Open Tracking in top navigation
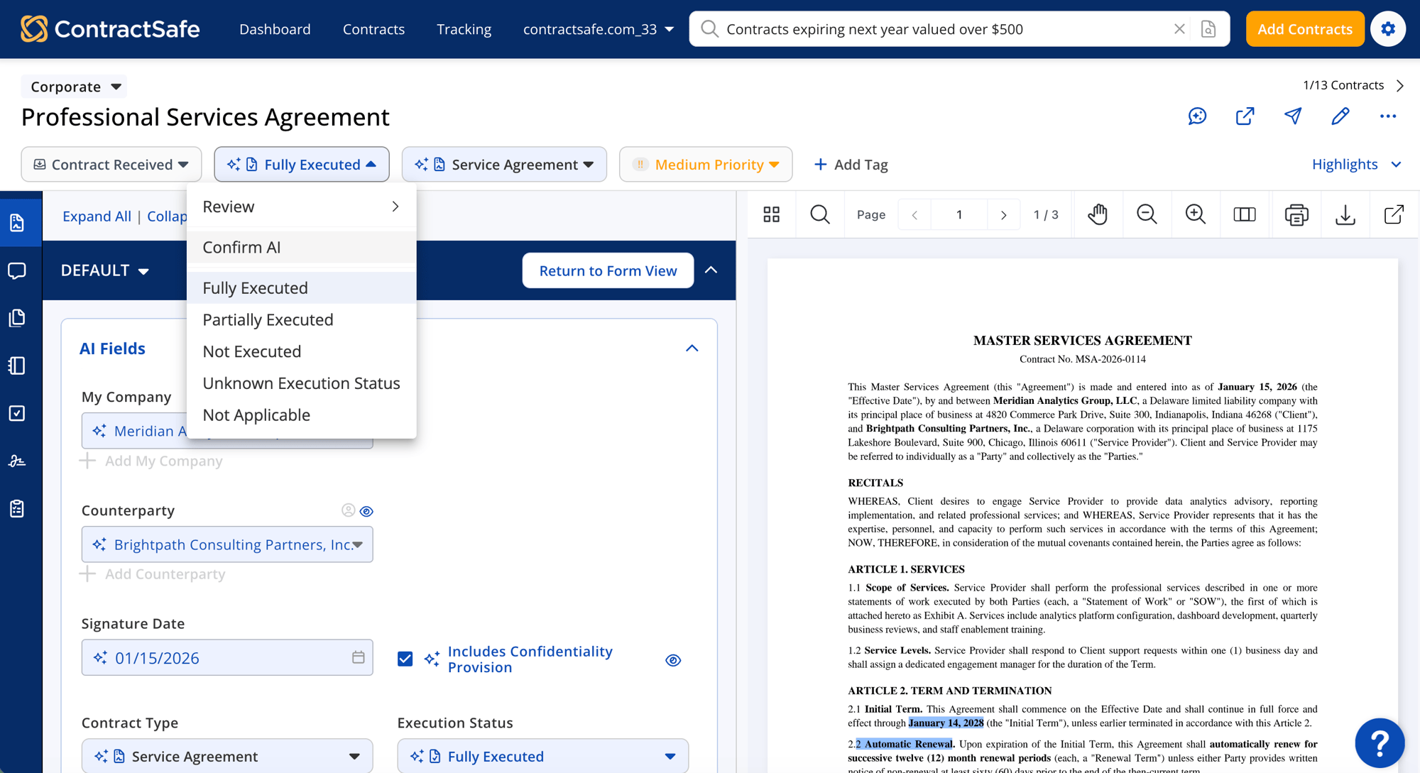1420x773 pixels. [x=464, y=29]
